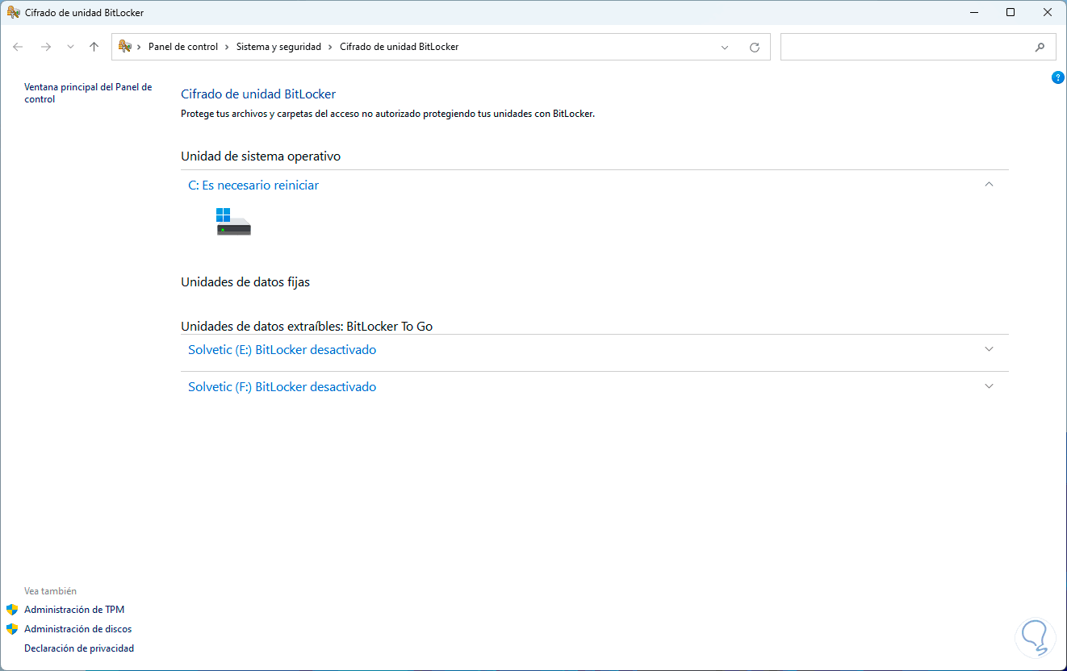The image size is (1067, 671).
Task: Open 'C: Es necesario reiniciar' link
Action: click(253, 185)
